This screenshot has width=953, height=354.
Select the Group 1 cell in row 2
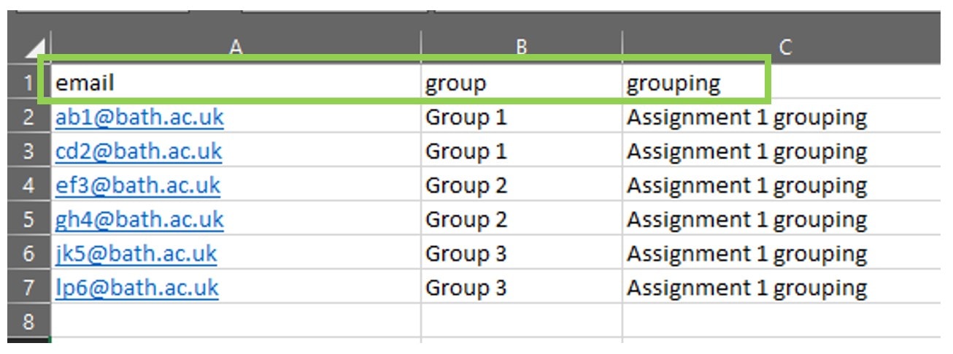[521, 118]
